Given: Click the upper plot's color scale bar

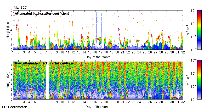Looking at the screenshot, I should 199,30.
